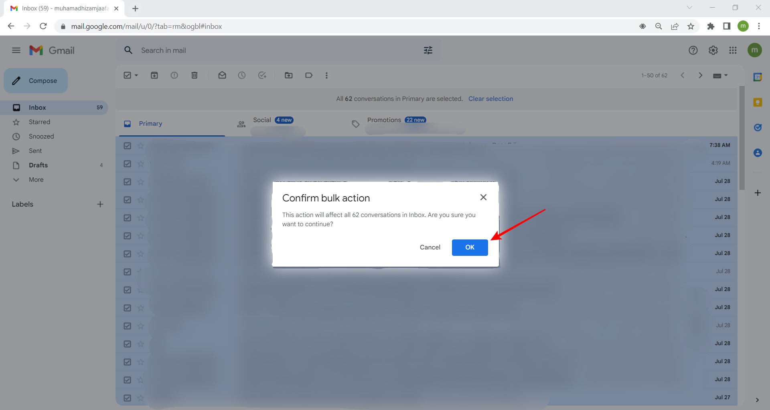The height and width of the screenshot is (410, 770).
Task: Mark selected as read envelope icon
Action: pos(222,75)
